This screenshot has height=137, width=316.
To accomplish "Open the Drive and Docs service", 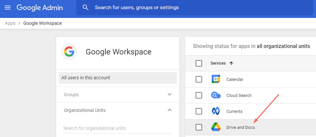I will click(x=241, y=128).
